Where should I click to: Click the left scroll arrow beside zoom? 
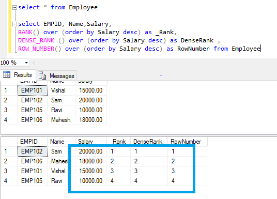[x=34, y=63]
